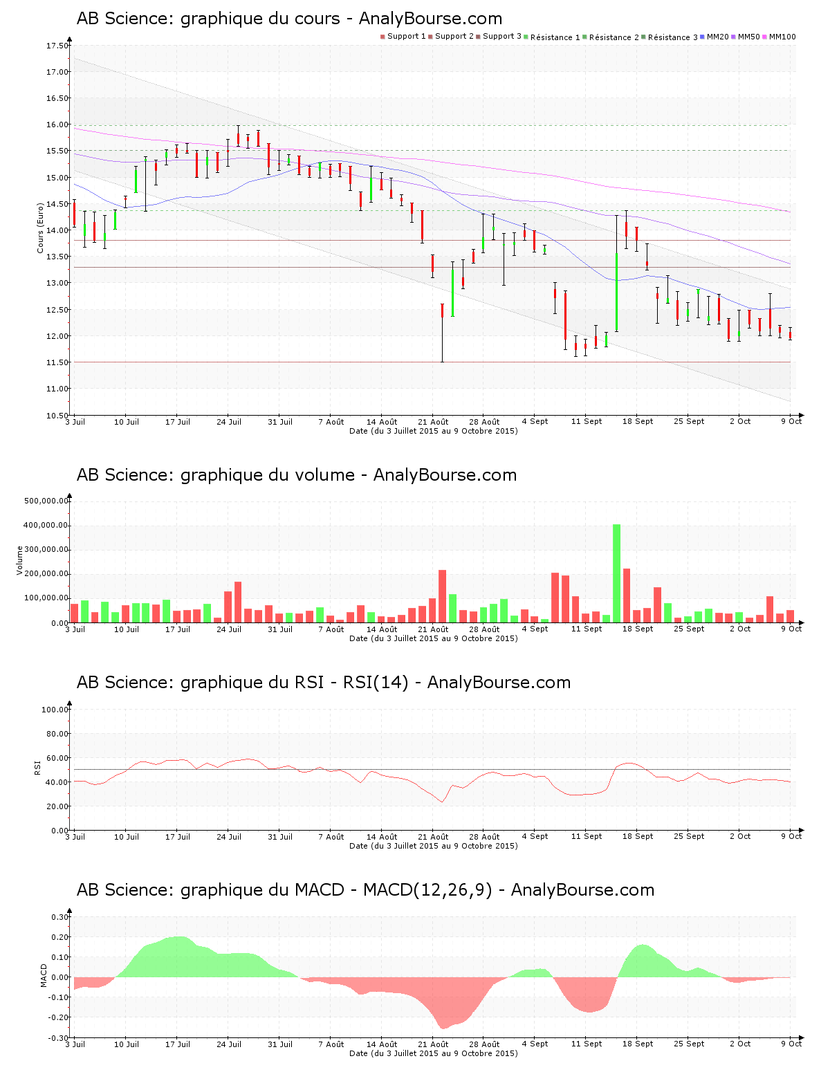Click '4 Sept' on the RSI chart axis
This screenshot has width=830, height=1072.
point(535,837)
